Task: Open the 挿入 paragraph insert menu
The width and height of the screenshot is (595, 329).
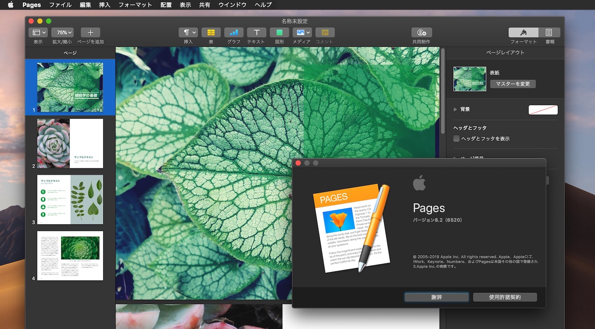Action: pos(188,32)
